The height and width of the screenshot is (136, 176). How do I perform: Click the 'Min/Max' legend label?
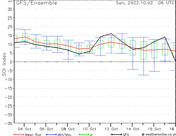(64, 135)
